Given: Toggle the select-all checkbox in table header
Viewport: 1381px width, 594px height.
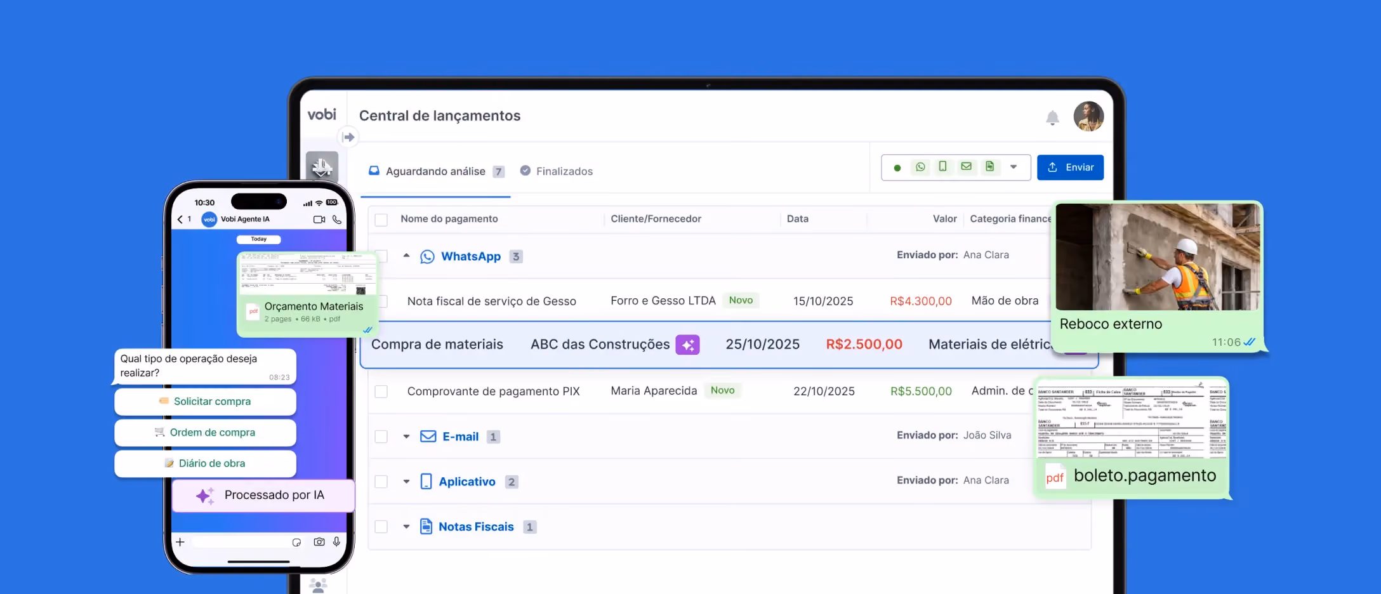Looking at the screenshot, I should tap(381, 220).
